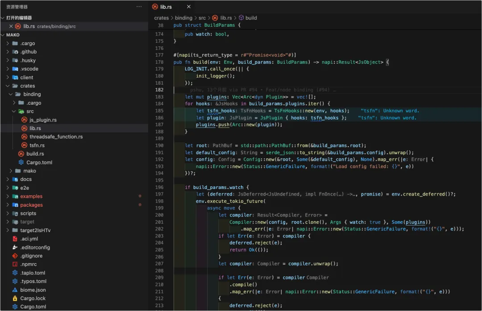The image size is (482, 311).
Task: Click line number 182 in the gutter
Action: click(159, 90)
